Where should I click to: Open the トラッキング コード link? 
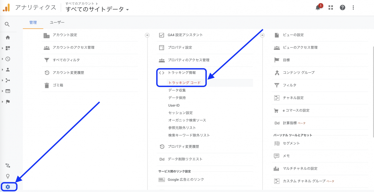click(x=184, y=83)
